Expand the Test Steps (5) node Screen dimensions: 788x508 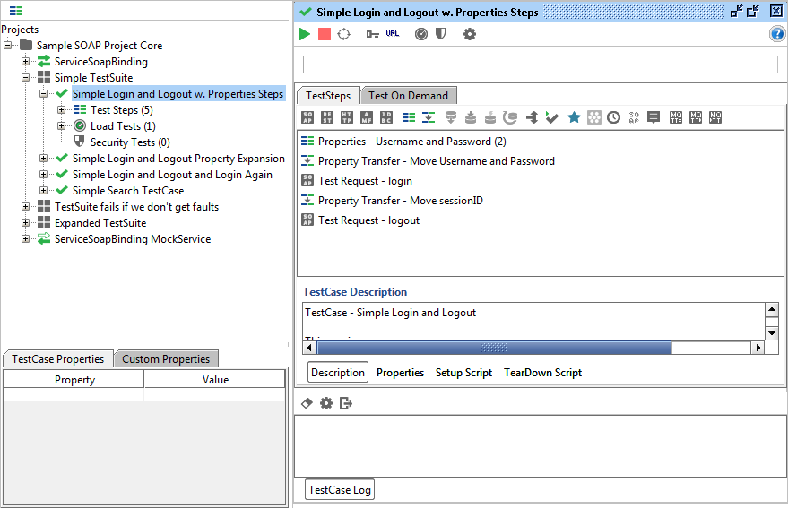click(61, 109)
